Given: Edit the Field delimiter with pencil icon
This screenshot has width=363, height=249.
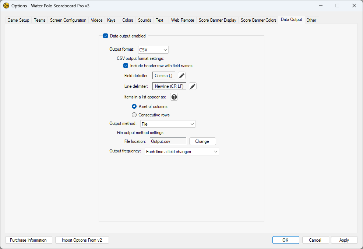Looking at the screenshot, I should 182,76.
